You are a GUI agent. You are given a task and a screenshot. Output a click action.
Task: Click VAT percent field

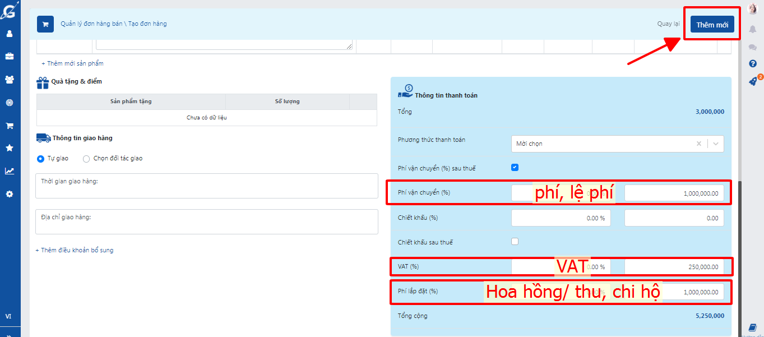561,267
